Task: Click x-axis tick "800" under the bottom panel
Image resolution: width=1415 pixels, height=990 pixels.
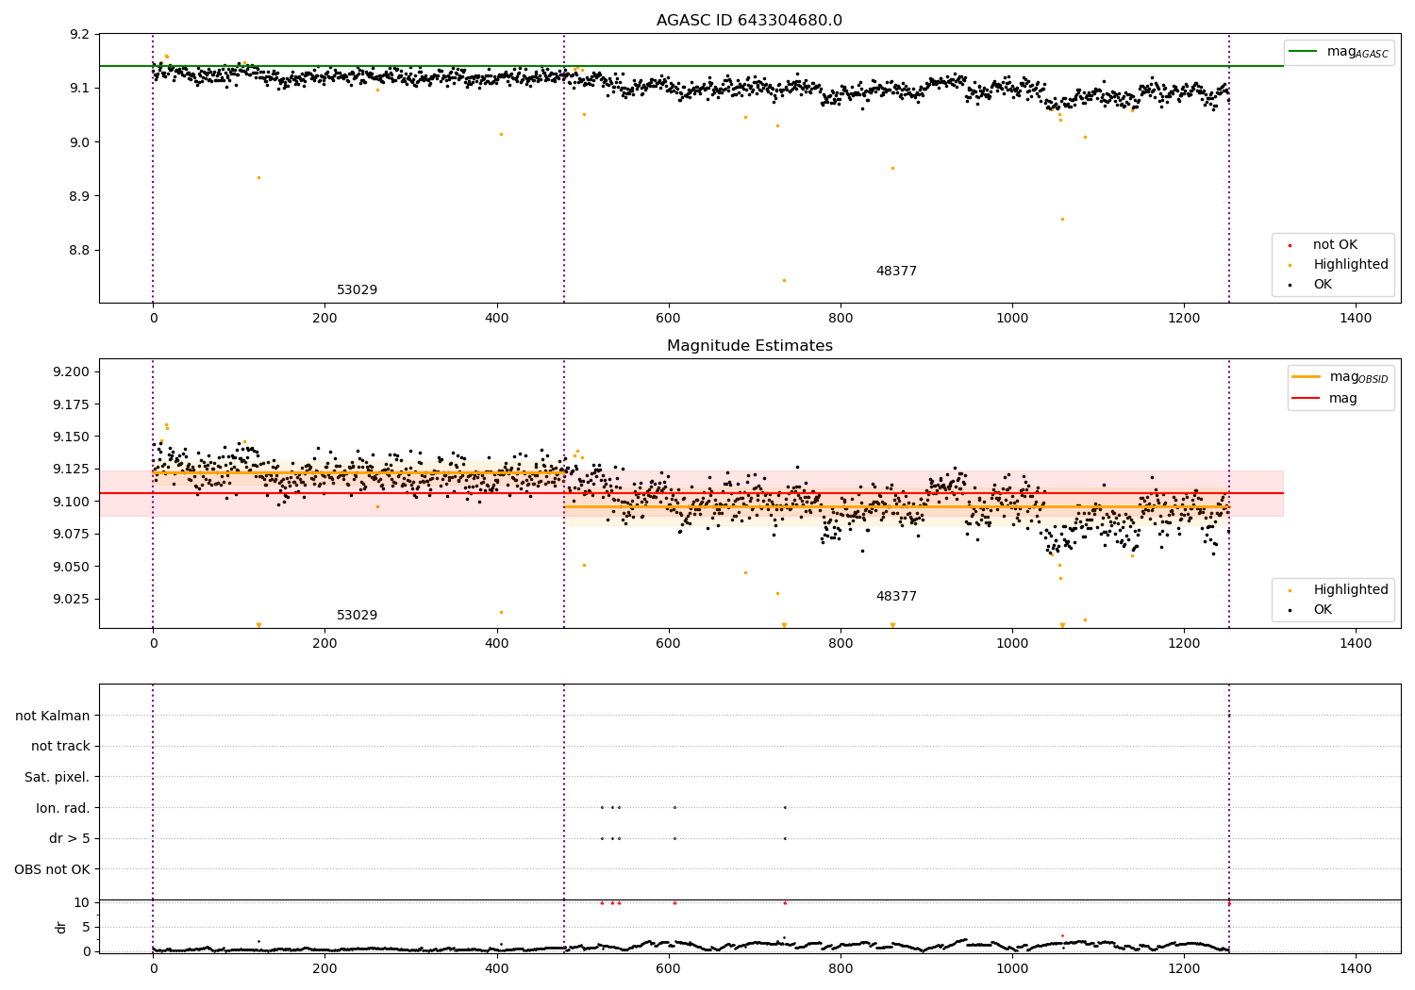Action: (x=841, y=969)
